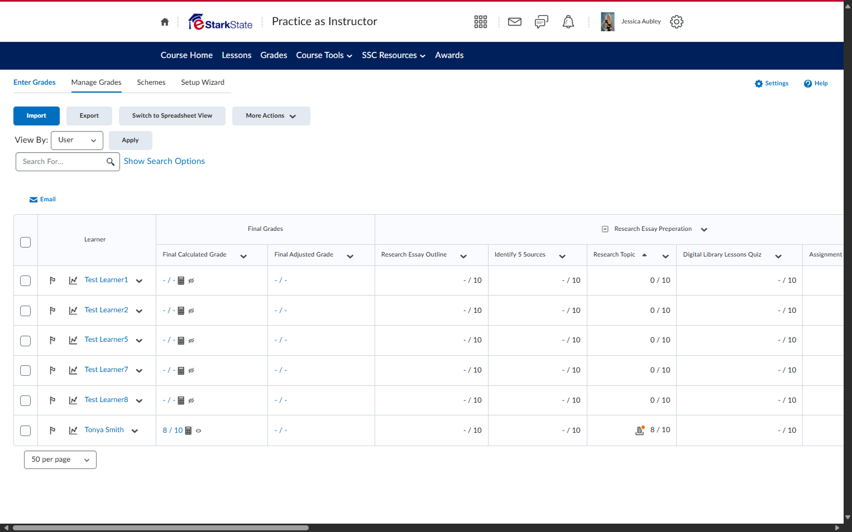Flag Test Learner1 with flag icon

pyautogui.click(x=52, y=280)
